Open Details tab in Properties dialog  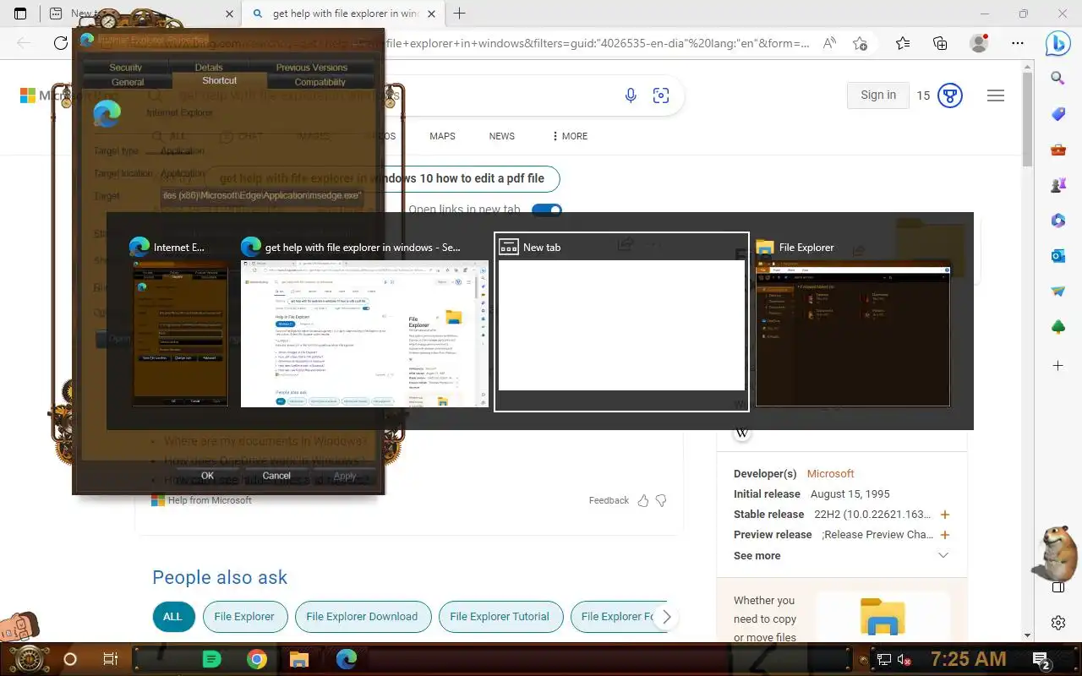209,68
